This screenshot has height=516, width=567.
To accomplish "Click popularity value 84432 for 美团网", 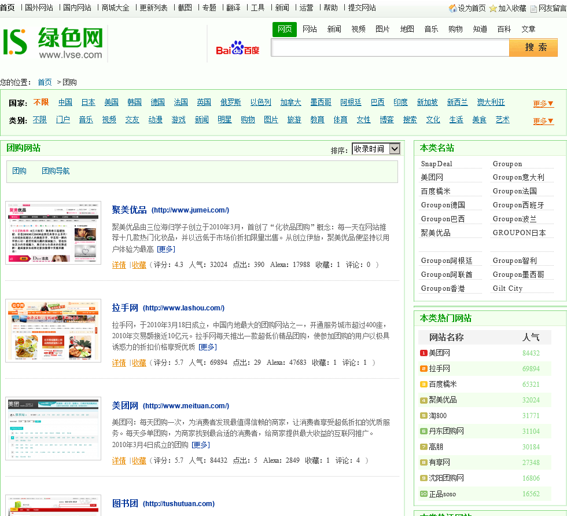I will (x=531, y=353).
